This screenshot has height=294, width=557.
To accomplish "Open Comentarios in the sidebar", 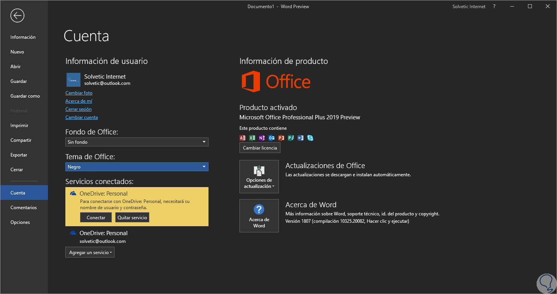I will click(x=24, y=208).
